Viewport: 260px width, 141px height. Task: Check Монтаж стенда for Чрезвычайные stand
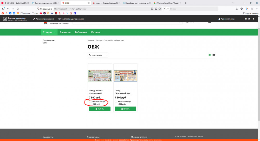116,102
